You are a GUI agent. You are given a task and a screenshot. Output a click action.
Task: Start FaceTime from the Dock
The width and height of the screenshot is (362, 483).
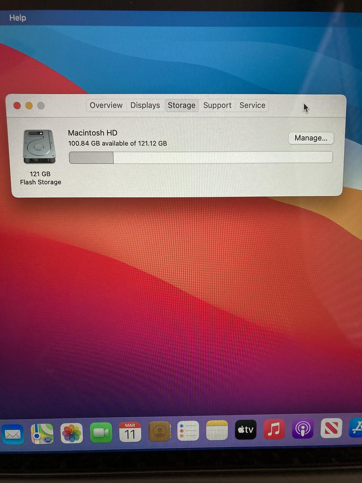tap(101, 432)
